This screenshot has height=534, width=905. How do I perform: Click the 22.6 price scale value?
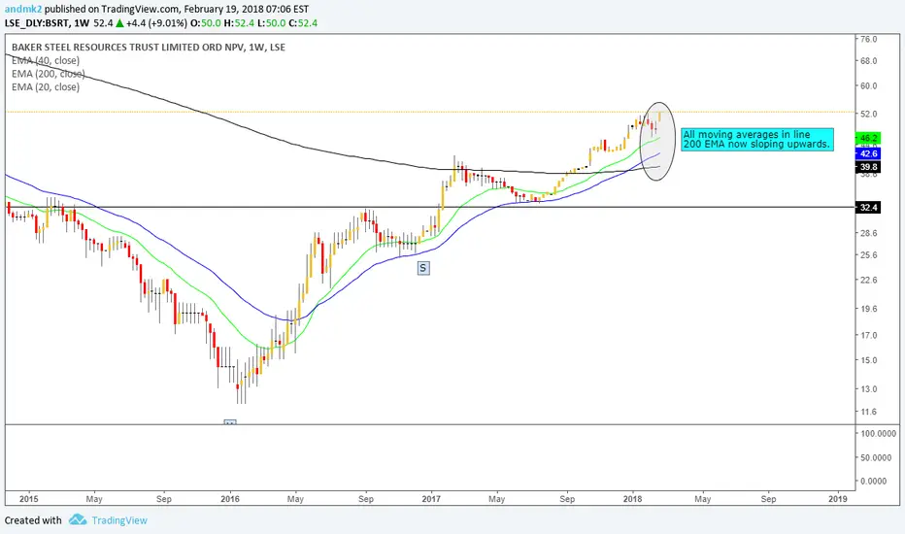[x=869, y=280]
